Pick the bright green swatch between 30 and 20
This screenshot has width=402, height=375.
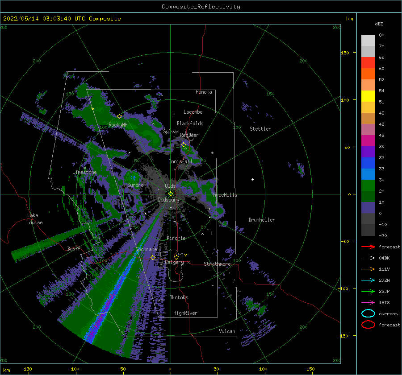pyautogui.click(x=368, y=185)
